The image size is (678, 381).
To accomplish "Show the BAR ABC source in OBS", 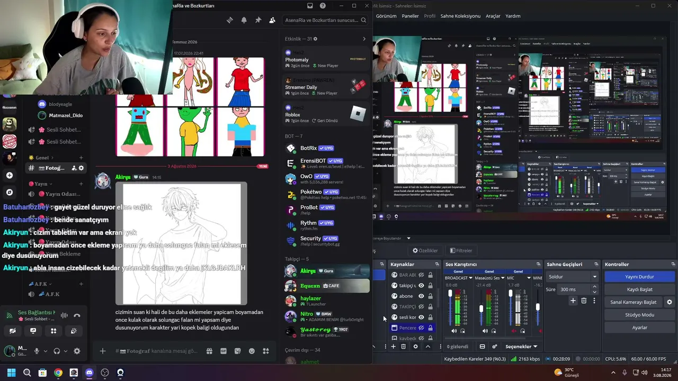I will click(x=421, y=275).
